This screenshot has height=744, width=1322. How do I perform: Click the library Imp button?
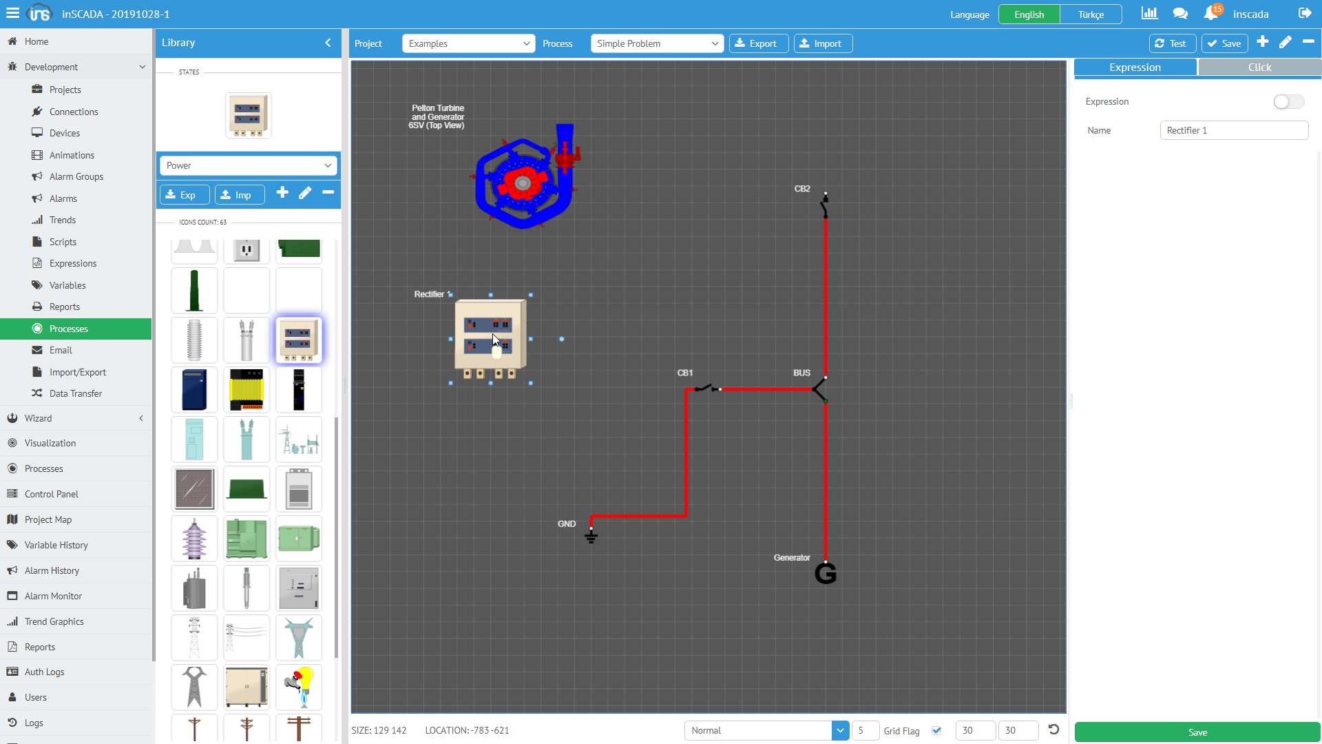click(x=240, y=195)
